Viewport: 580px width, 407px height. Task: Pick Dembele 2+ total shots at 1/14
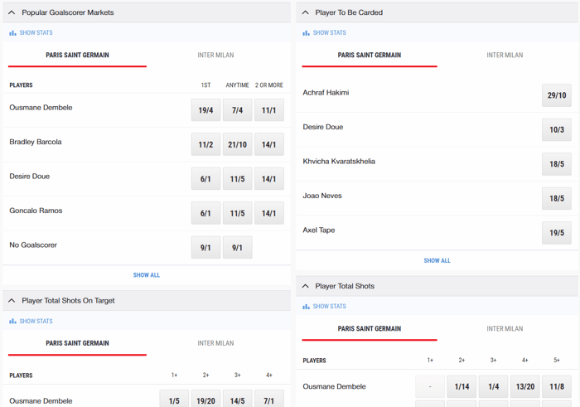click(462, 386)
